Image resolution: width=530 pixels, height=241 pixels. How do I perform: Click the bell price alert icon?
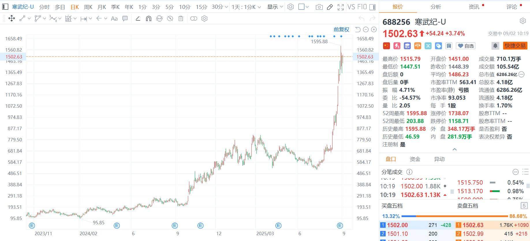pyautogui.click(x=495, y=46)
